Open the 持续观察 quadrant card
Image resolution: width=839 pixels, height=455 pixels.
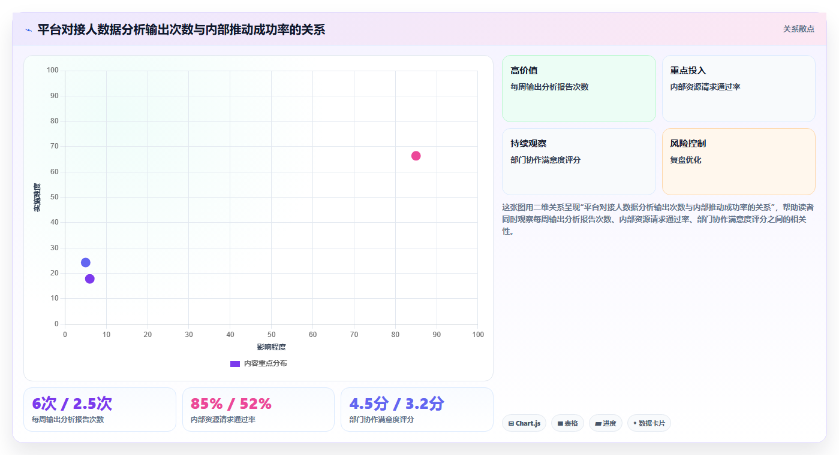[x=579, y=162]
